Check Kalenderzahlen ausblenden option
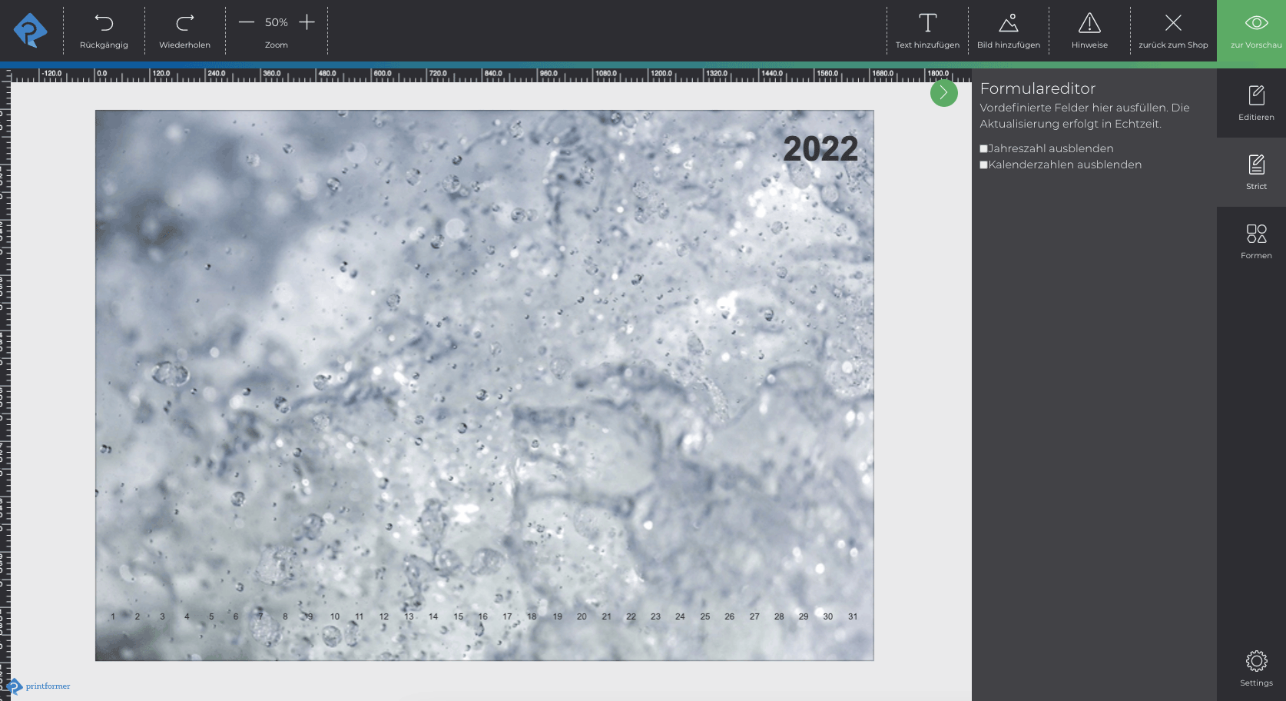Screen dimensions: 1286x701 click(x=984, y=165)
